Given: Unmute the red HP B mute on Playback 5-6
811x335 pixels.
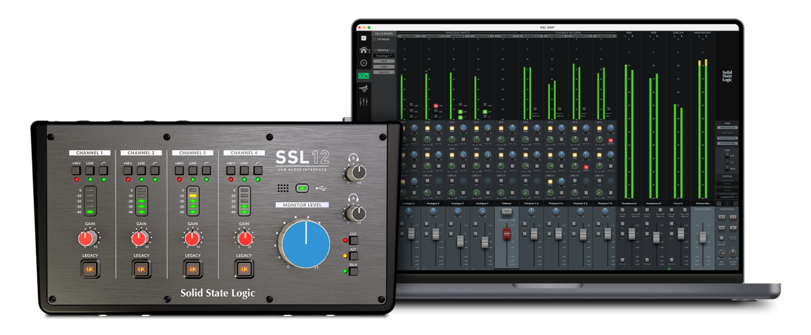Looking at the screenshot, I should 586,166.
